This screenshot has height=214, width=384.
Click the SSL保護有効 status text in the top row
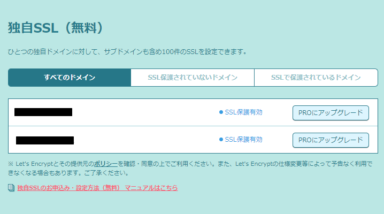(243, 112)
